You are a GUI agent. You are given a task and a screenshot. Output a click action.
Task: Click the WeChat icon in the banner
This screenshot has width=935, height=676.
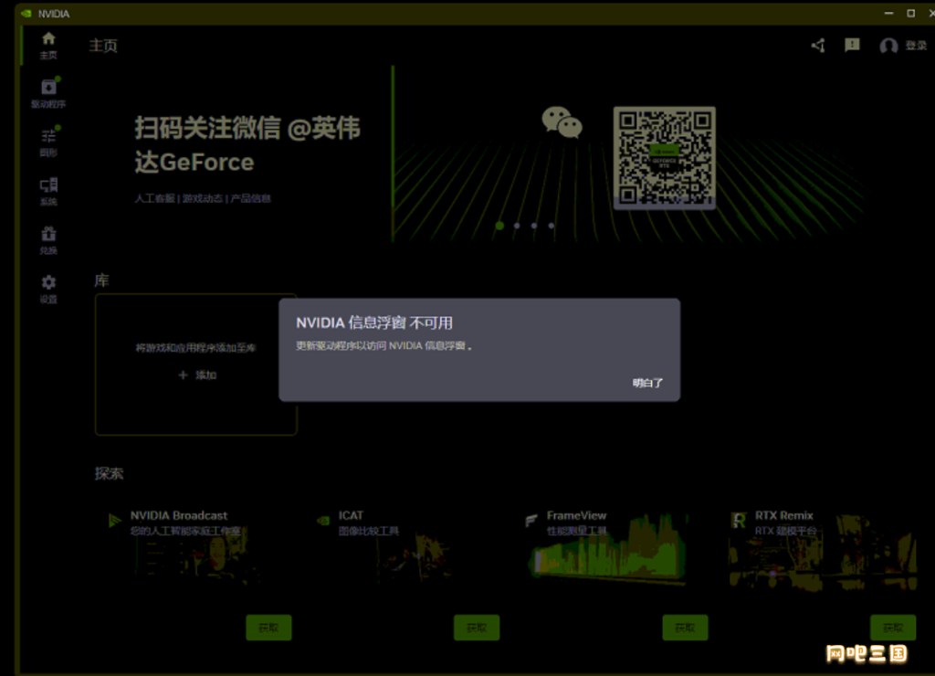click(562, 122)
